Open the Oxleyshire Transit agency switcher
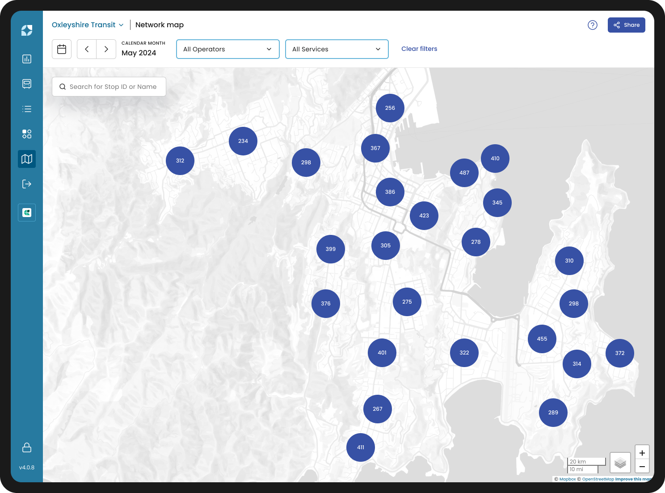This screenshot has height=493, width=665. coord(88,25)
